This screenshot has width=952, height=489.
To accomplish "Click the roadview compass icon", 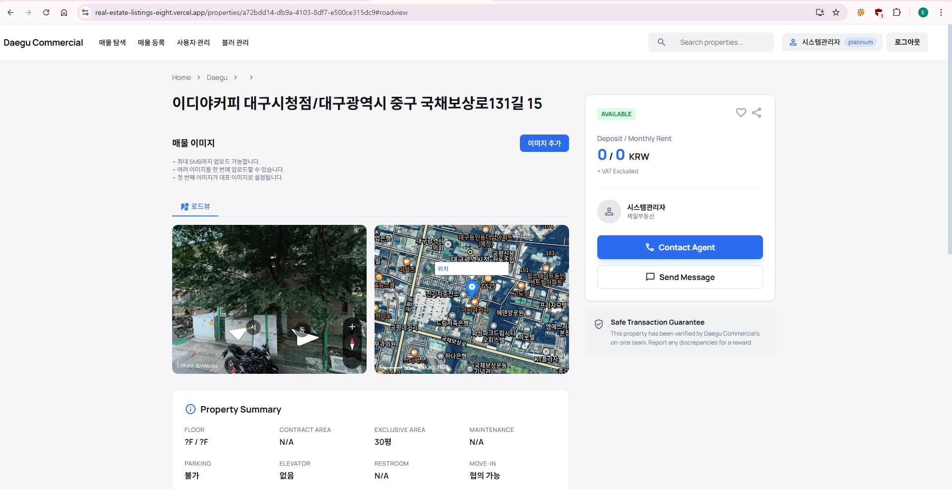I will point(352,344).
